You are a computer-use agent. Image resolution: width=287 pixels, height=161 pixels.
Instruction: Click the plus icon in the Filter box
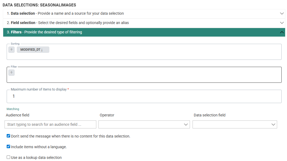11,73
